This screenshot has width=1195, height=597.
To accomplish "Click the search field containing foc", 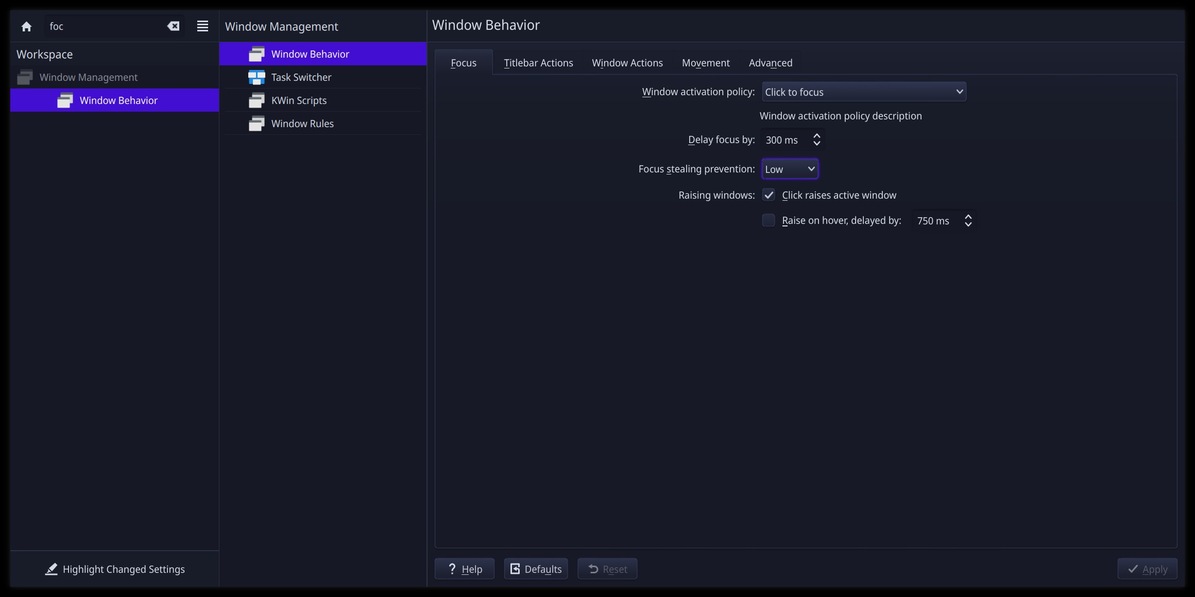I will [x=103, y=26].
